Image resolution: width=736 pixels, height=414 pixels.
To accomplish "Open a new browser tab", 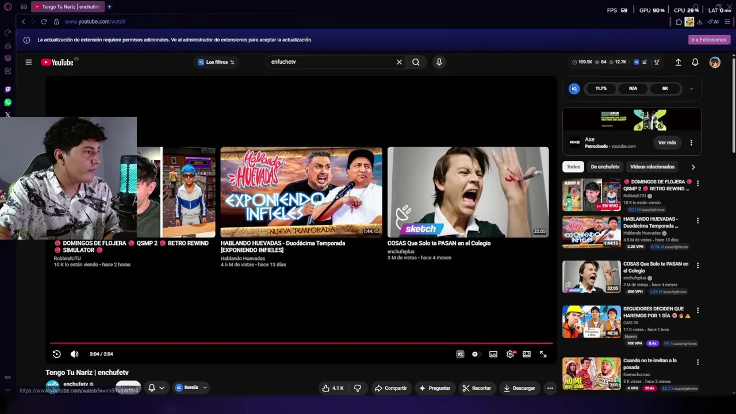I will pyautogui.click(x=109, y=7).
